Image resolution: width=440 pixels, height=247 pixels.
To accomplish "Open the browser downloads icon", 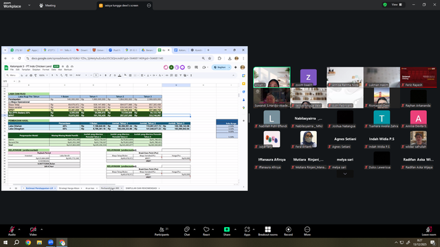I will [x=230, y=58].
